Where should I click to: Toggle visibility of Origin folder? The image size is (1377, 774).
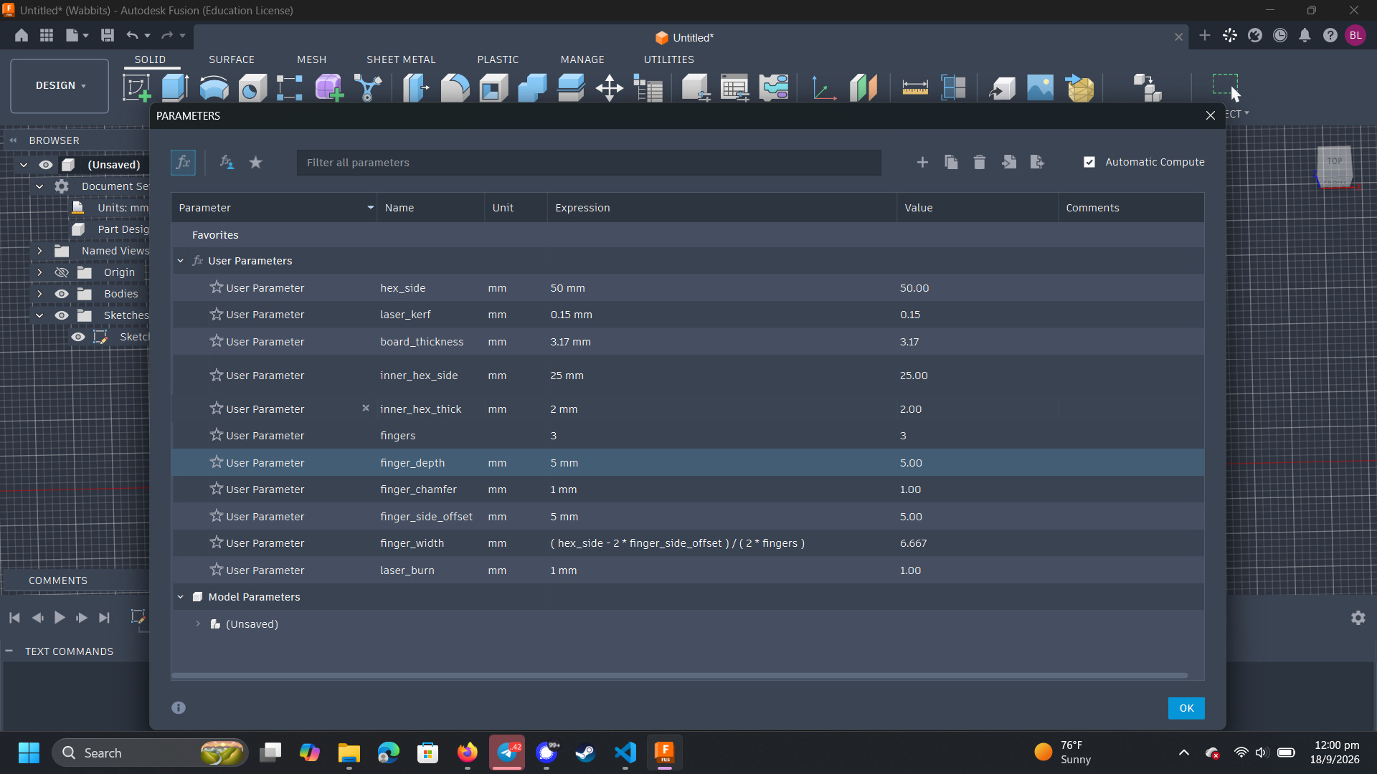point(62,272)
